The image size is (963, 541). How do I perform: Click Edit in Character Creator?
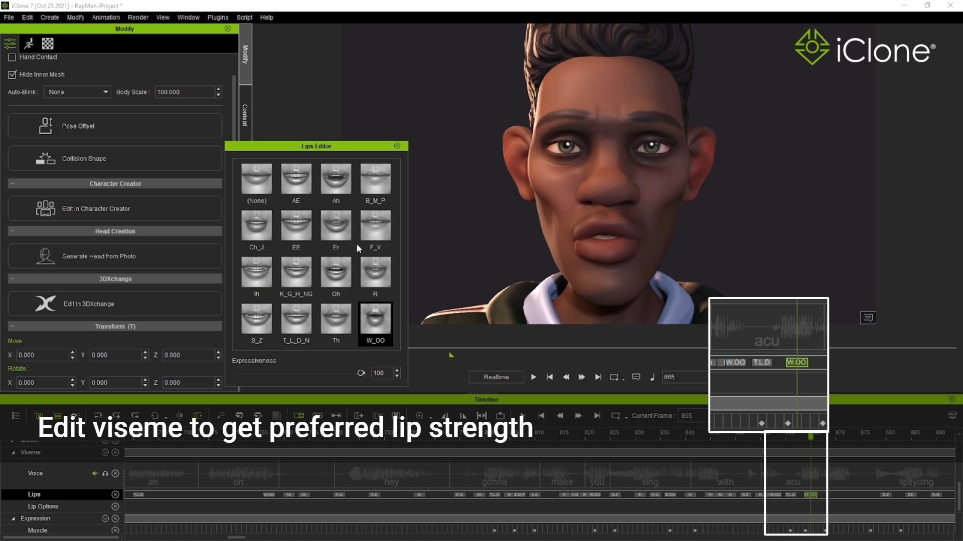(115, 208)
